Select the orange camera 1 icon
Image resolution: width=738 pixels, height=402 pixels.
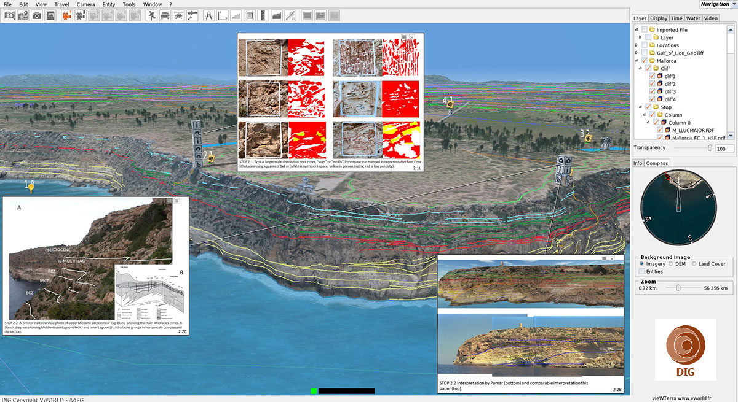[x=66, y=15]
